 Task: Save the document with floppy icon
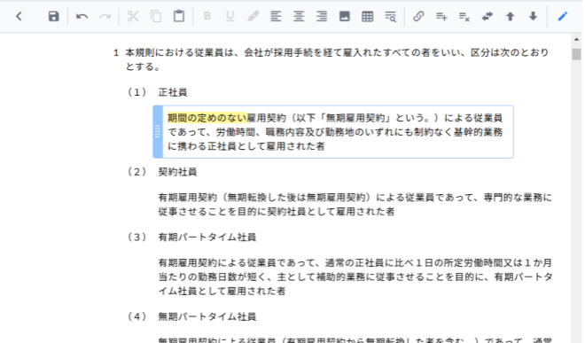pyautogui.click(x=54, y=17)
